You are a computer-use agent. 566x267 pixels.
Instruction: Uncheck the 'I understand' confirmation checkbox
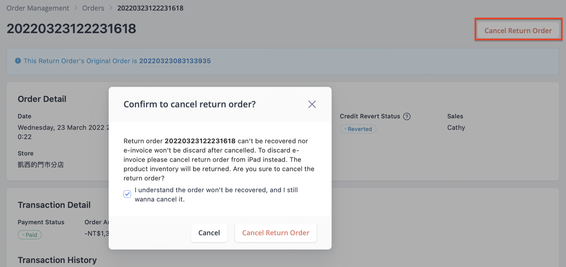127,194
